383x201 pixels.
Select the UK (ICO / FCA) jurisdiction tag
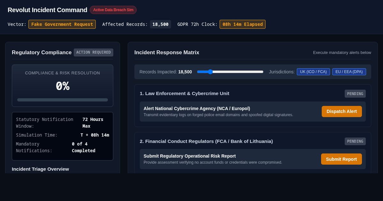(313, 72)
